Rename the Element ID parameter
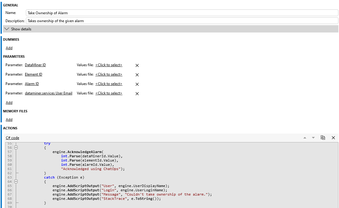 pos(33,74)
